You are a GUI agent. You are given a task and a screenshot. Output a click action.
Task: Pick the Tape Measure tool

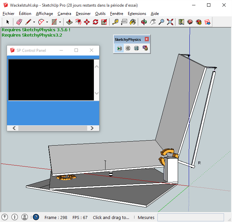[x=115, y=22]
